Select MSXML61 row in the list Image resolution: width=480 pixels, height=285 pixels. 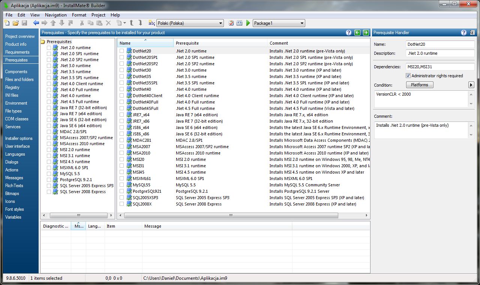coord(244,178)
